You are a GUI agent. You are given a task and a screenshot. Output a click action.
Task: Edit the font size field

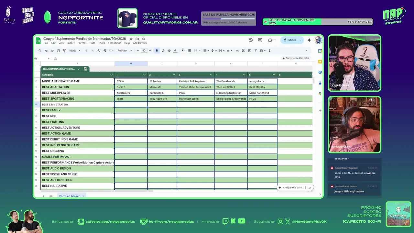[144, 50]
